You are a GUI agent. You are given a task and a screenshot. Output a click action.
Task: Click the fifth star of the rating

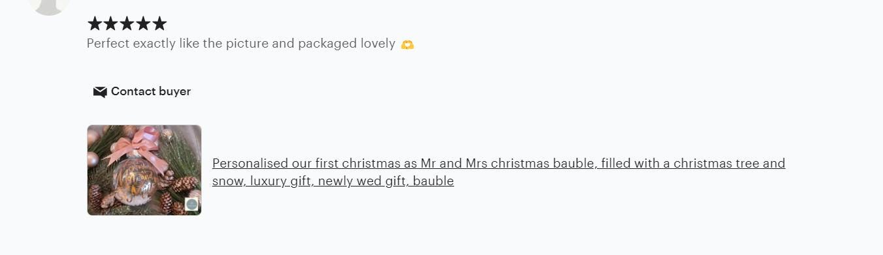[x=159, y=24]
